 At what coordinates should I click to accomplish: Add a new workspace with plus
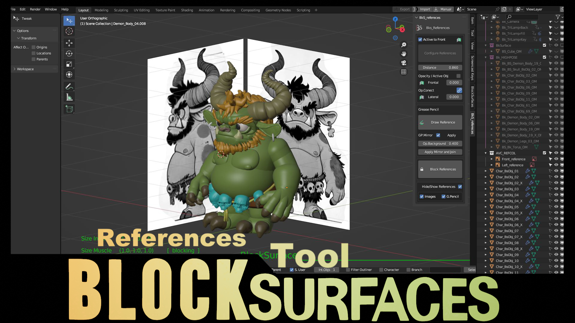[x=316, y=10]
